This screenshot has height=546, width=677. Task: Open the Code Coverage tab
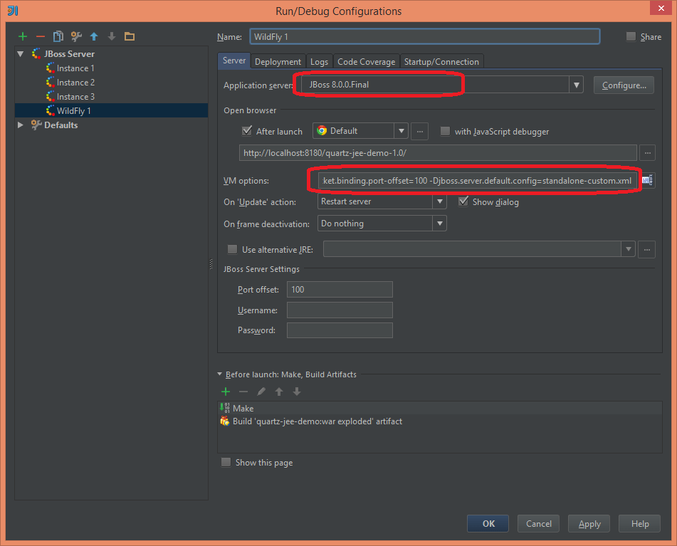click(x=366, y=61)
